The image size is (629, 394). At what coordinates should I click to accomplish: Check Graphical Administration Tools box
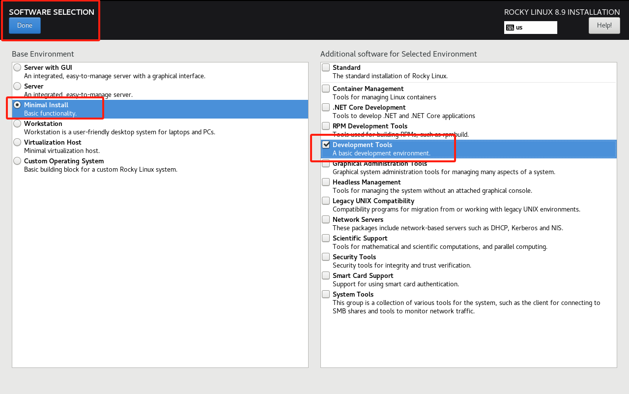pyautogui.click(x=326, y=163)
